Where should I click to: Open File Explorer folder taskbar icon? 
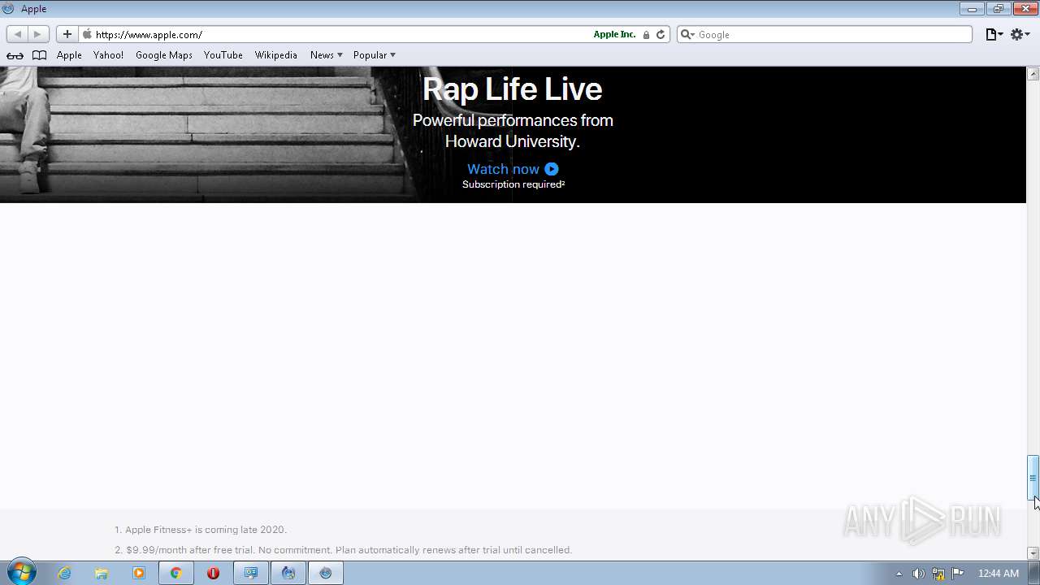(102, 573)
